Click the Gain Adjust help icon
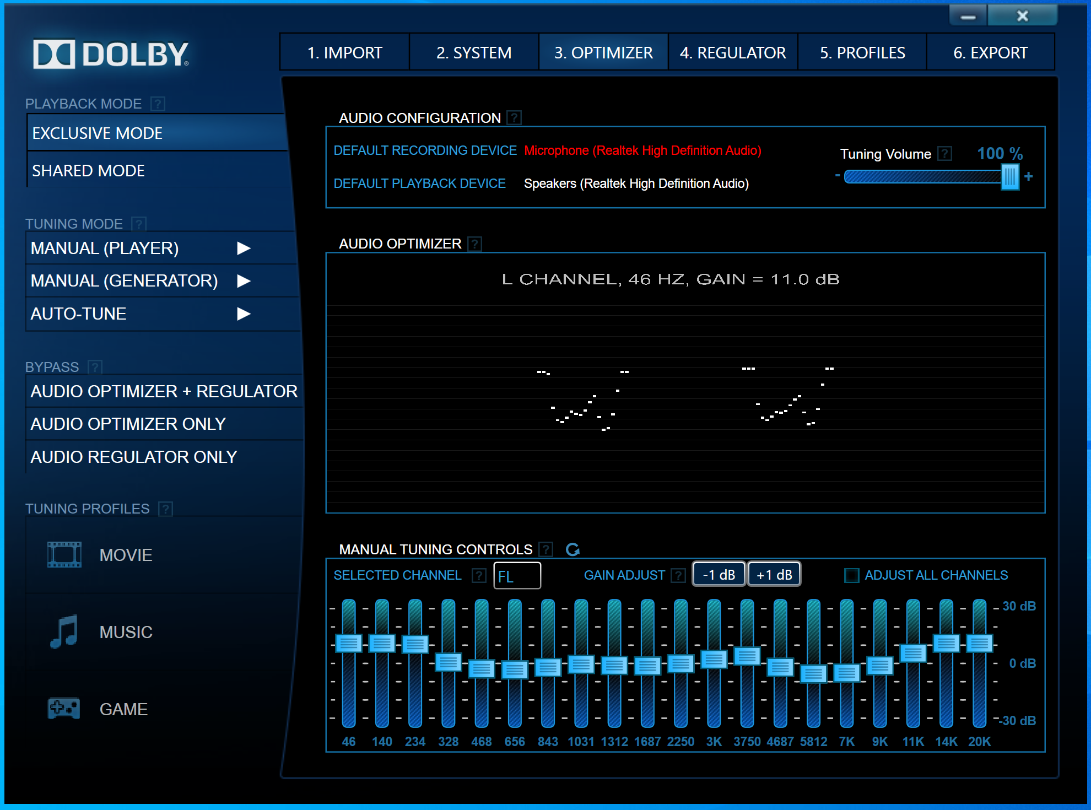 point(678,575)
